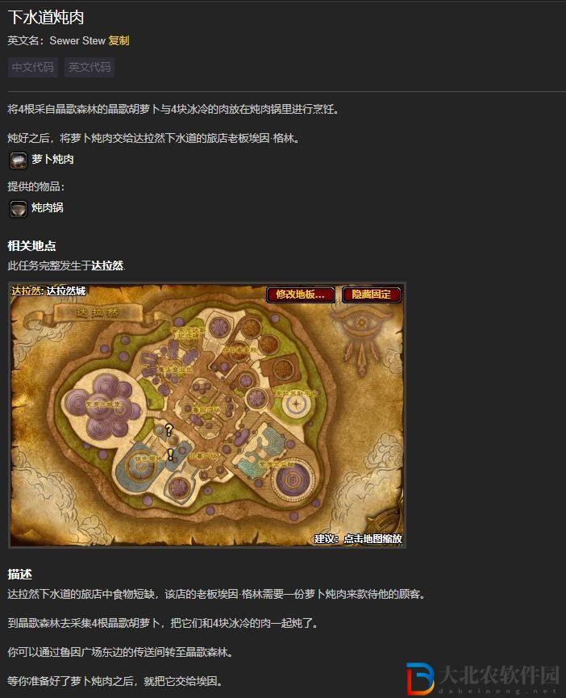This screenshot has height=698, width=566.
Task: Open the 英文代码 tab
Action: pos(89,67)
